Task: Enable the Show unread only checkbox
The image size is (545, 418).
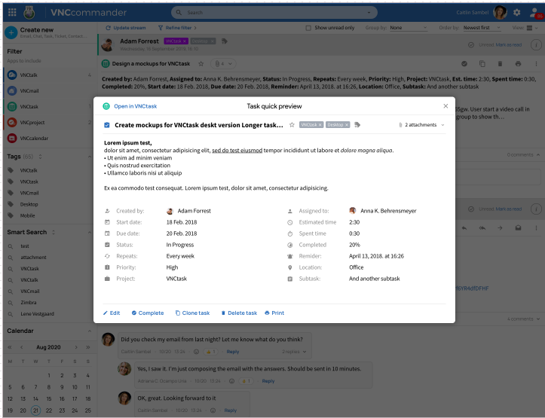Action: click(308, 28)
